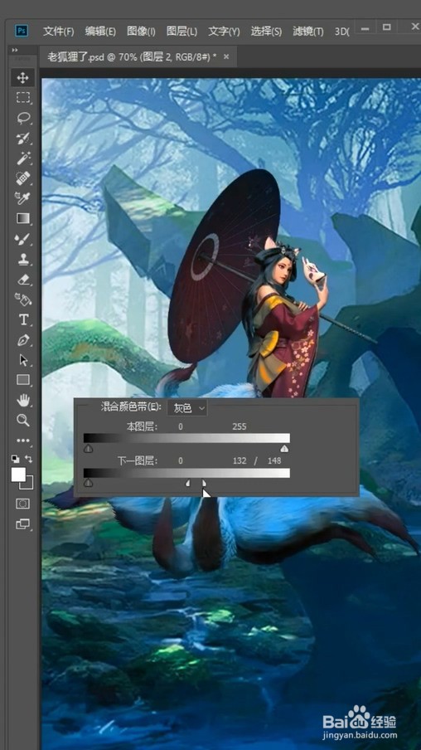
Task: Open the 编辑(E) menu
Action: point(100,32)
